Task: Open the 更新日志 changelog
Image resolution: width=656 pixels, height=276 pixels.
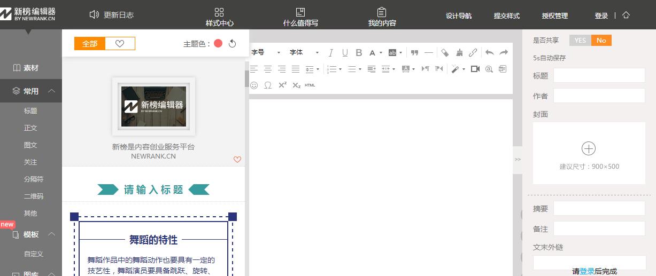Action: pyautogui.click(x=112, y=15)
